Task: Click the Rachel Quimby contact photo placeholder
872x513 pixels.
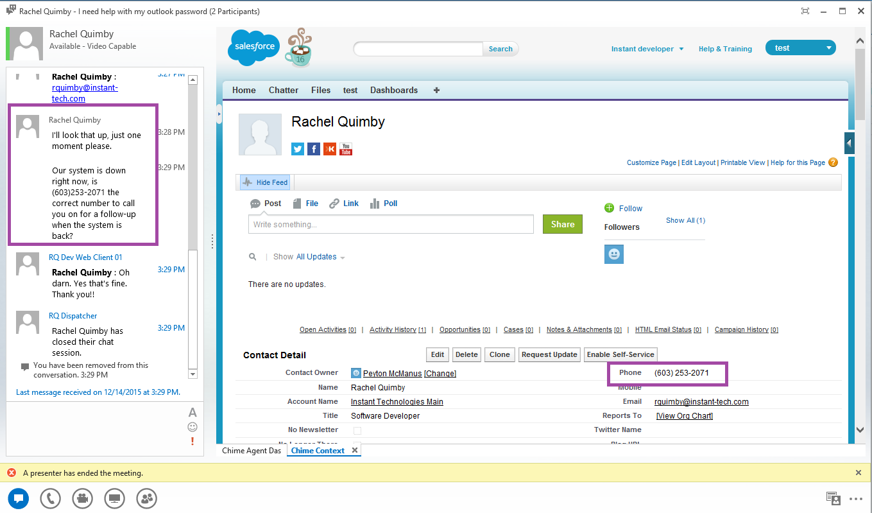Action: 260,135
